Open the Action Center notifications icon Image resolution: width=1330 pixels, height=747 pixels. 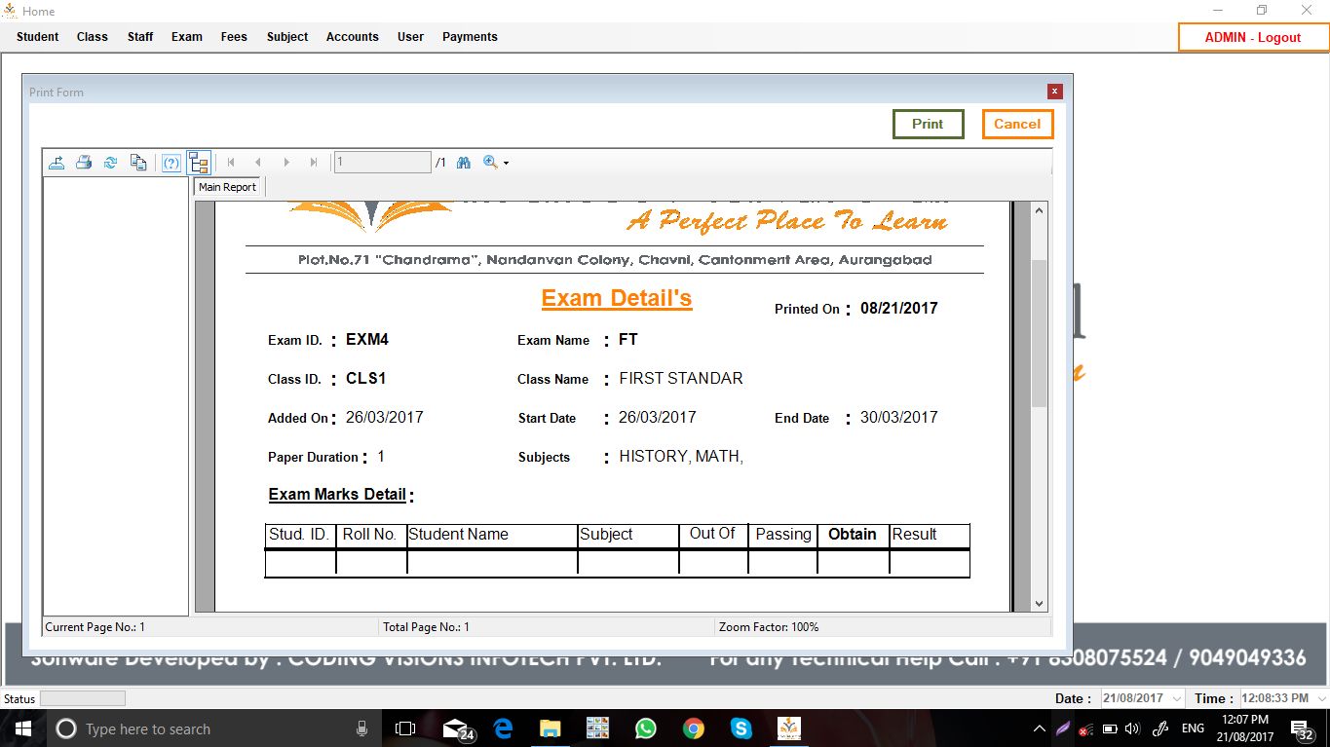click(1302, 728)
